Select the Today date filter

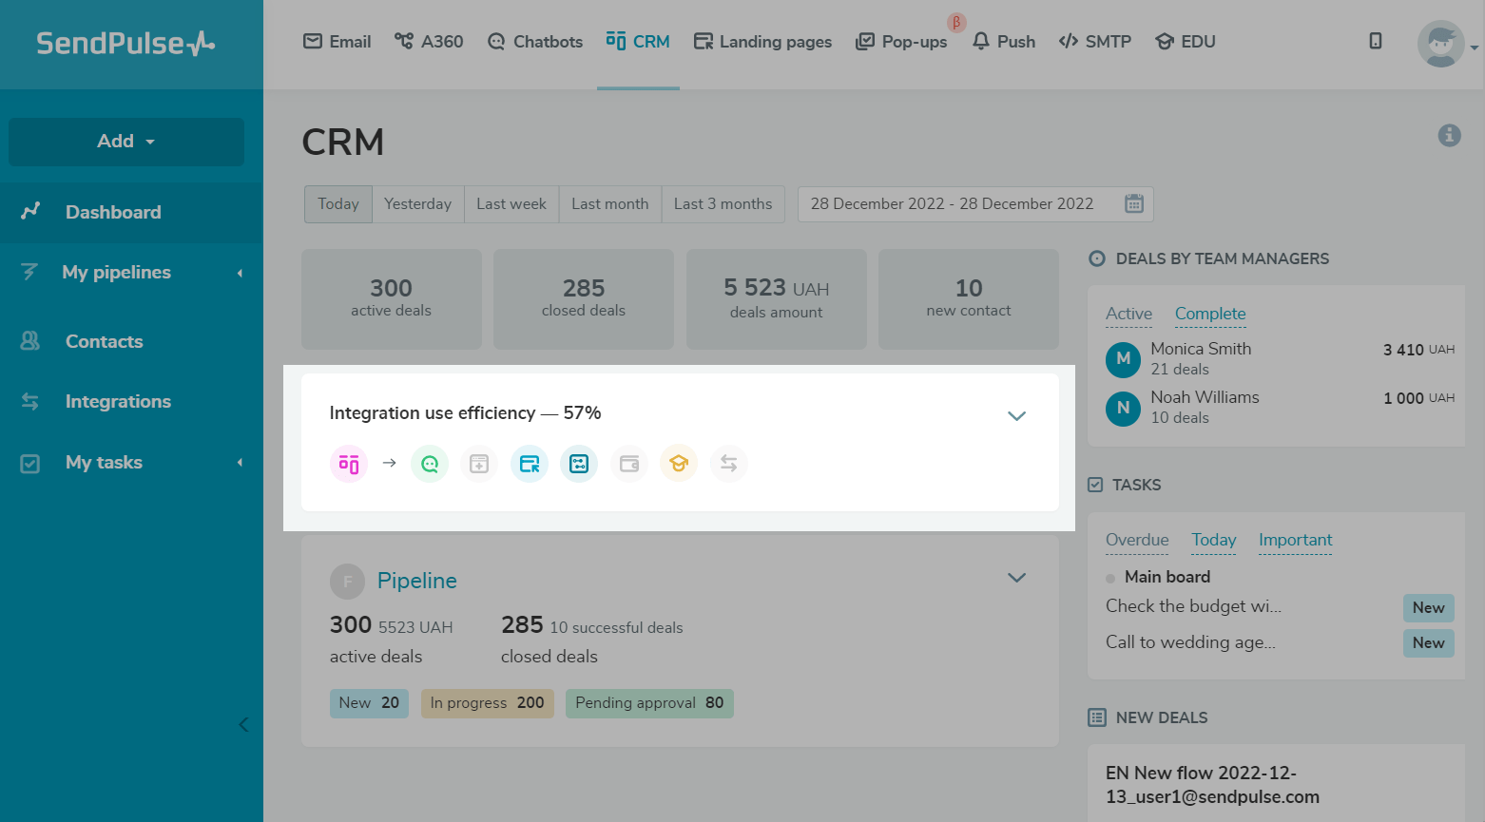tap(338, 204)
